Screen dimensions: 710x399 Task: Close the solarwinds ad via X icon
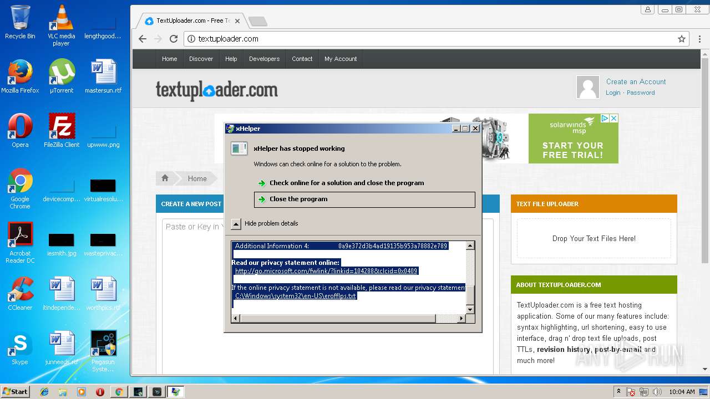pos(613,118)
